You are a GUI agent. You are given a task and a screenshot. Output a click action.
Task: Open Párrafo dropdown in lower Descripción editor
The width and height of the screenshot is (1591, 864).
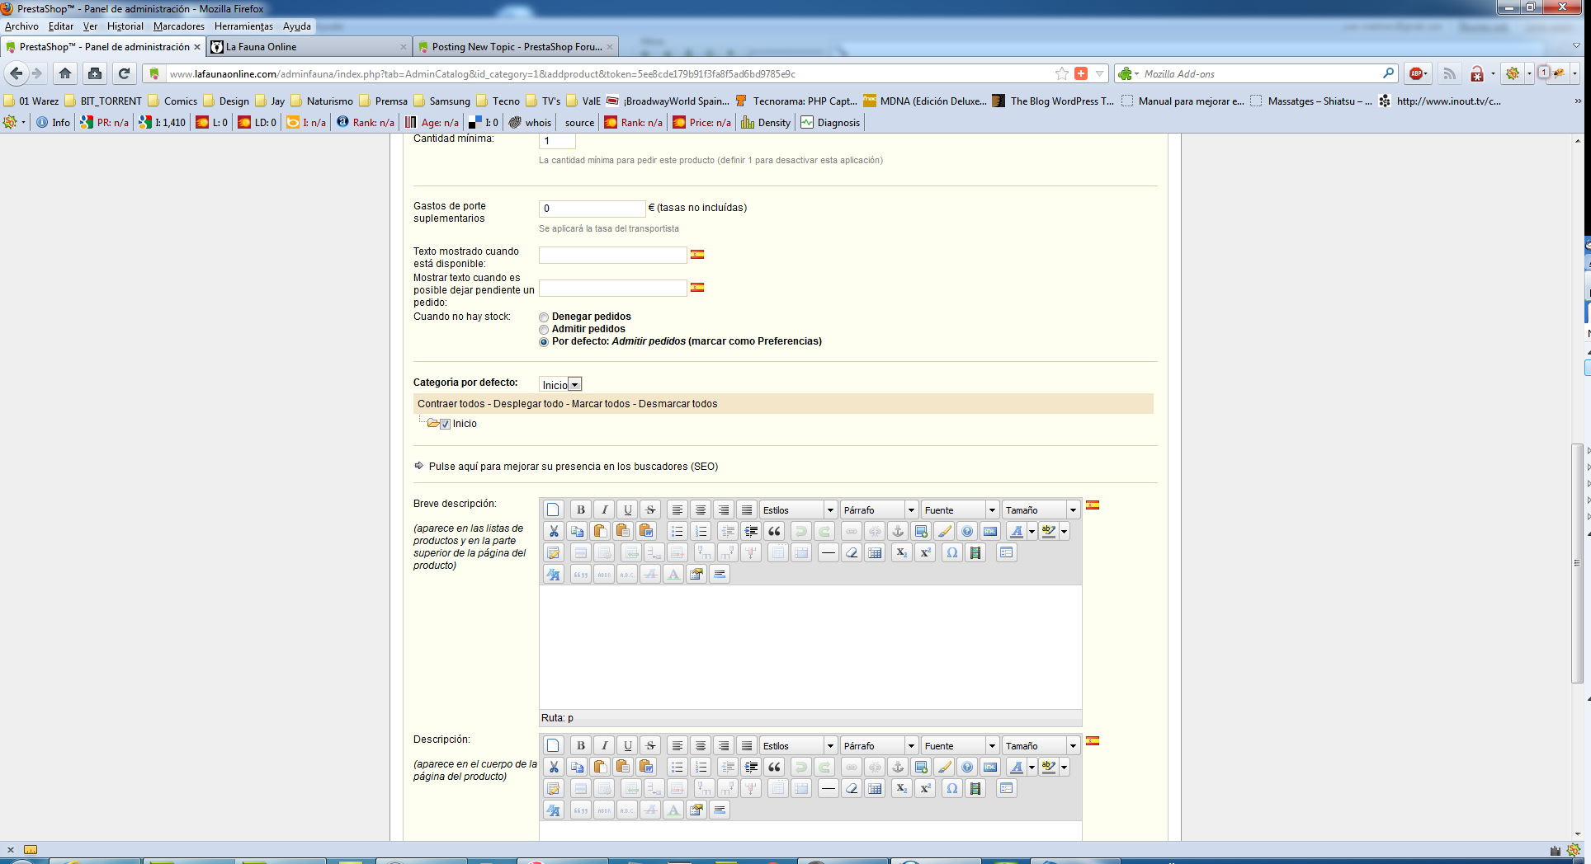pyautogui.click(x=879, y=745)
